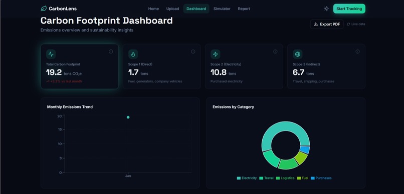Viewport: 404px width, 194px height.
Task: Click the Export PDF button
Action: tap(327, 24)
